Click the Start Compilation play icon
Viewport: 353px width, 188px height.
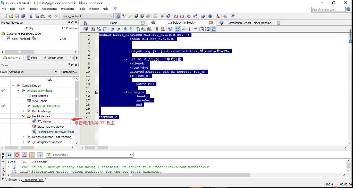pos(163,16)
